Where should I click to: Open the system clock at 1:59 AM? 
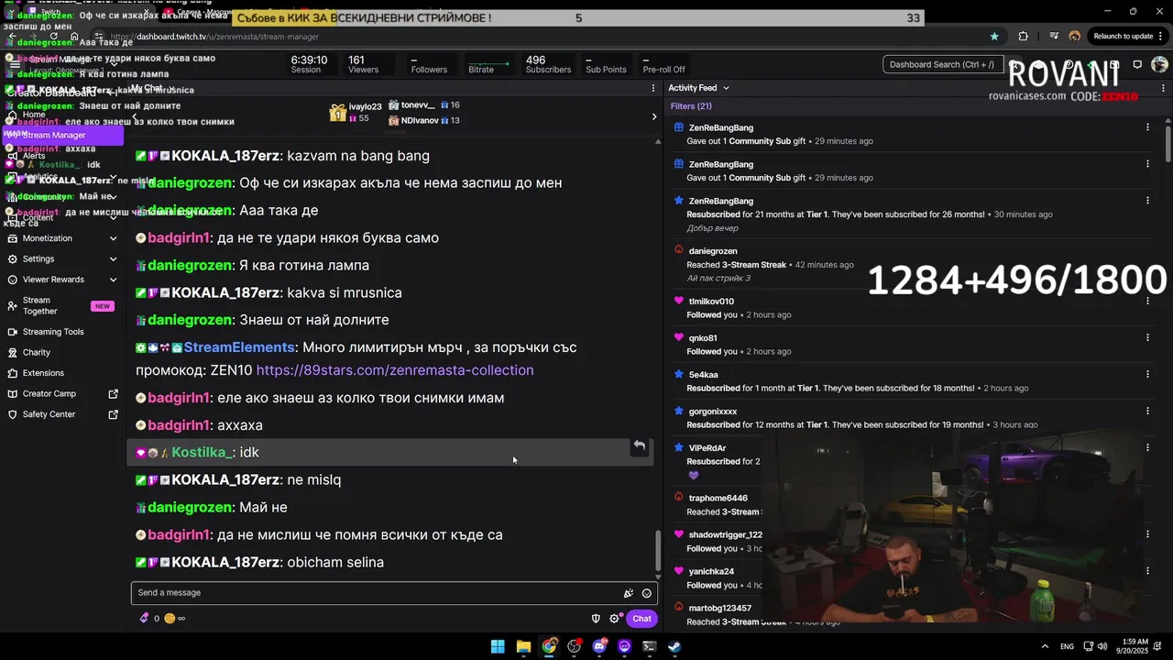(1135, 646)
